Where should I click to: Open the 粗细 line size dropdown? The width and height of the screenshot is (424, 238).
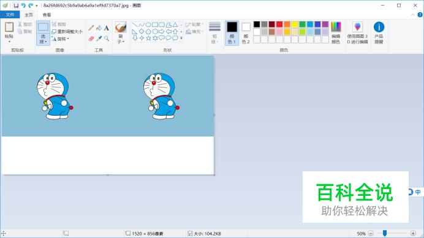coord(214,33)
